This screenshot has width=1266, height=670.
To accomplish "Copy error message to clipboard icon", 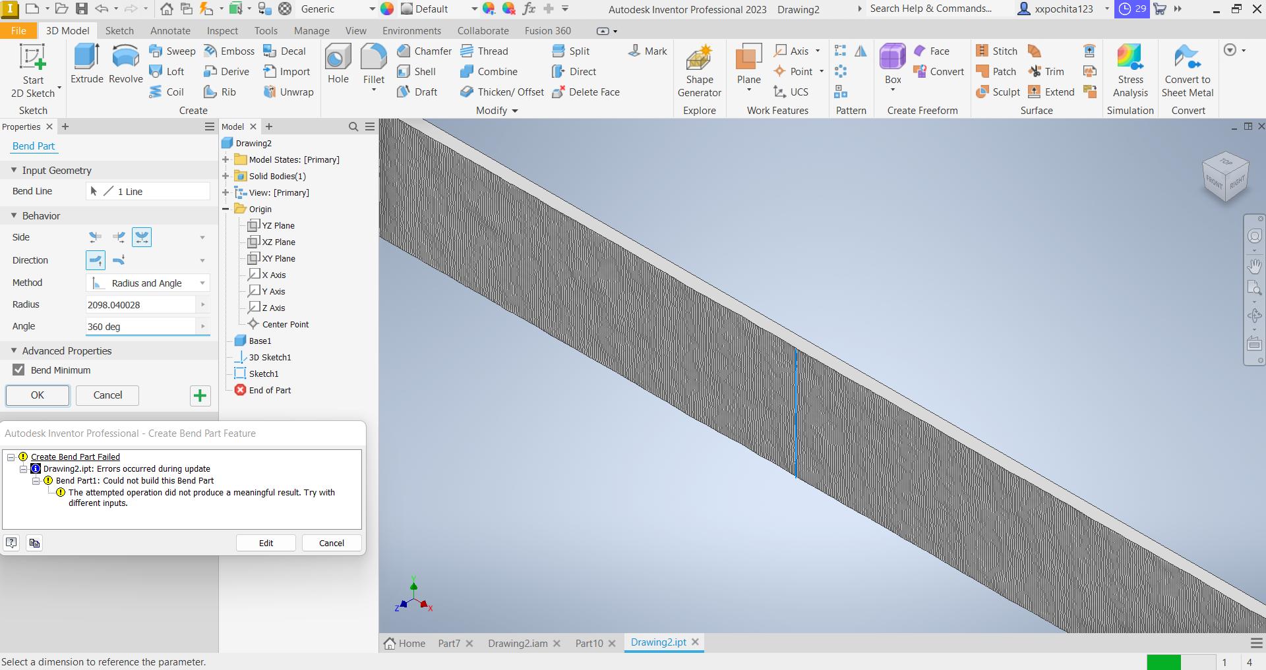I will pos(34,543).
